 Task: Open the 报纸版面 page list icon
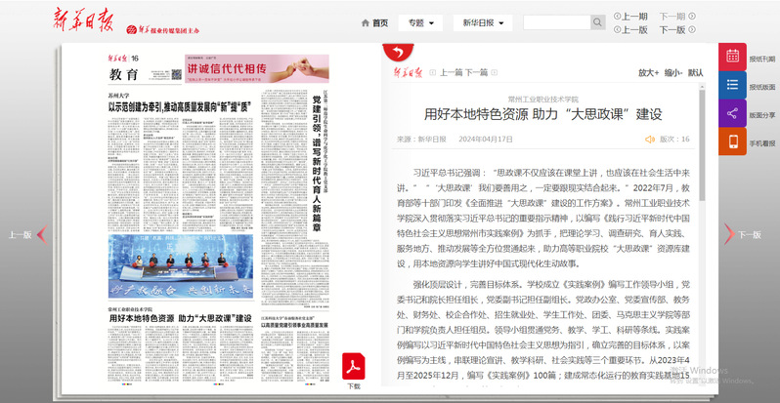[x=733, y=86]
